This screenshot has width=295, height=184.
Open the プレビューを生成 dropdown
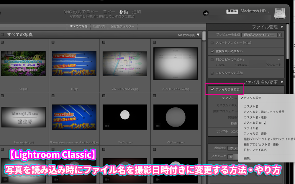click(261, 35)
